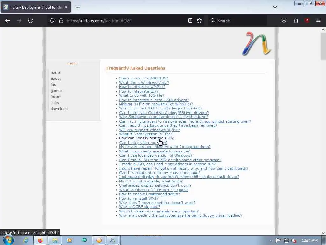
Task: Click the padlock site information icon
Action: tap(61, 21)
